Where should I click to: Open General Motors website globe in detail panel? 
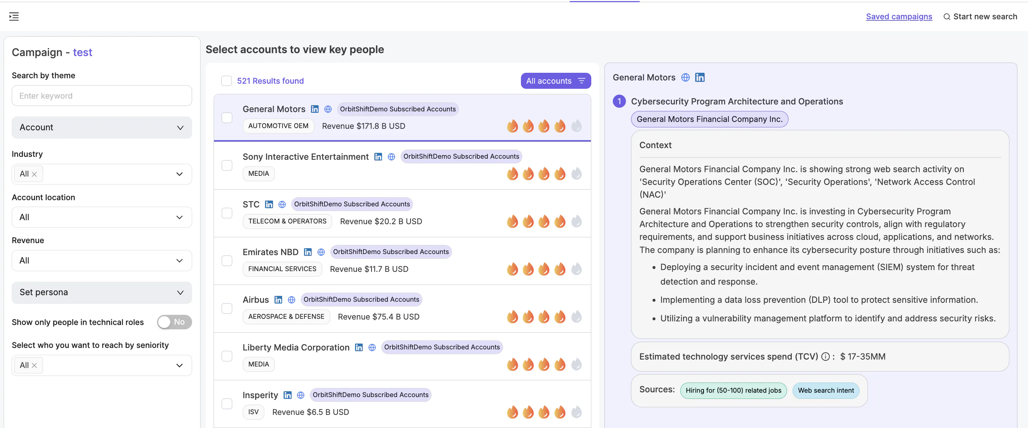pos(685,77)
